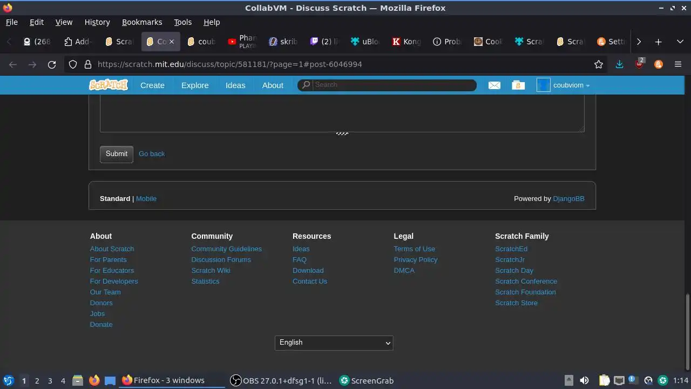Click the Scratch logo in the navbar
This screenshot has width=691, height=389.
point(109,85)
